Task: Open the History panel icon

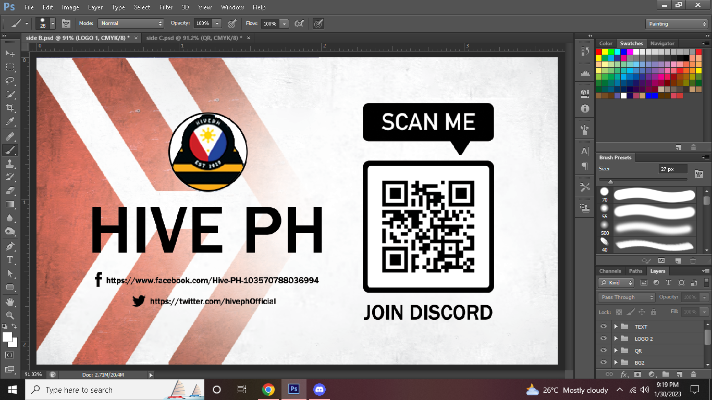Action: coord(584,51)
